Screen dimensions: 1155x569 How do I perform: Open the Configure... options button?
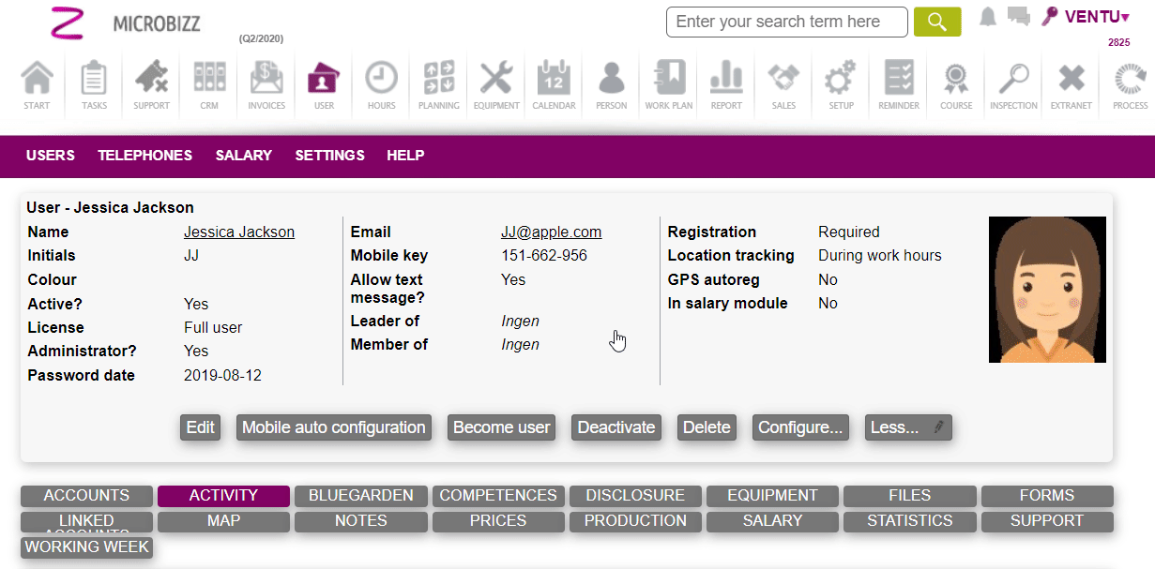(x=800, y=427)
